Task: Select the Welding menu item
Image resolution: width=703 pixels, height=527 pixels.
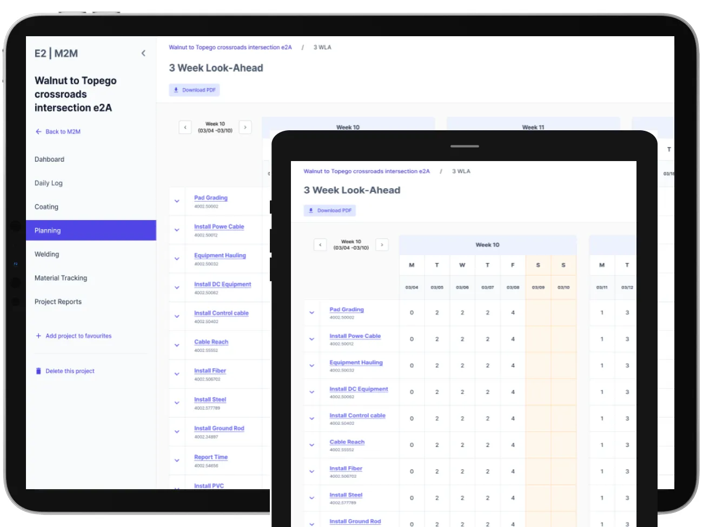Action: click(47, 254)
